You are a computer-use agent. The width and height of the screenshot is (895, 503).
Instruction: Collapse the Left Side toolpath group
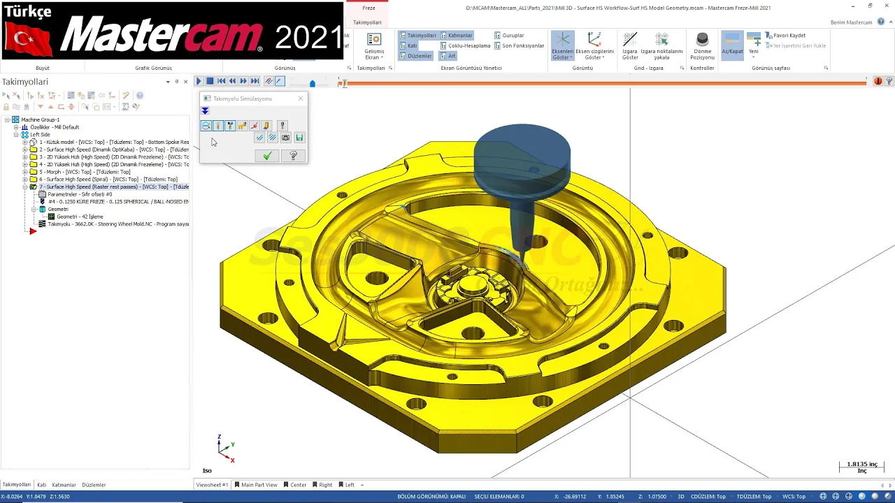pyautogui.click(x=16, y=135)
